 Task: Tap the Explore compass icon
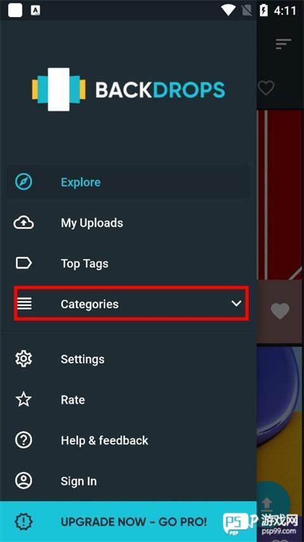point(23,182)
